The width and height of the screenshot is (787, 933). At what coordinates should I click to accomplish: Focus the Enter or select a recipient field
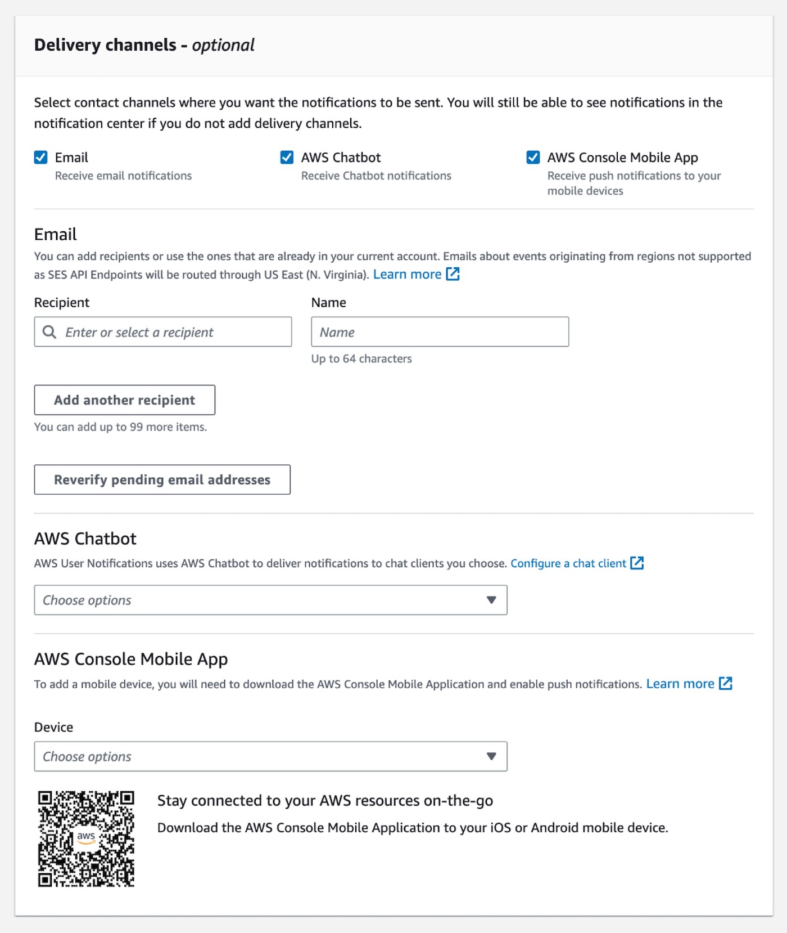163,332
